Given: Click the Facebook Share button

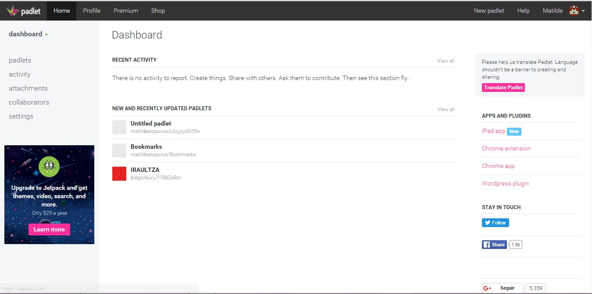Looking at the screenshot, I should (494, 245).
